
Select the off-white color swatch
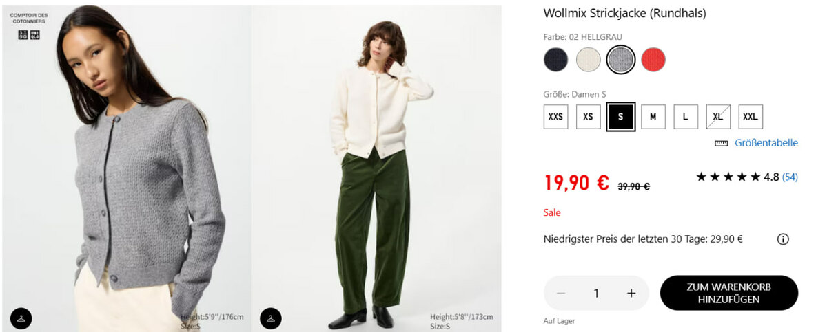point(588,60)
